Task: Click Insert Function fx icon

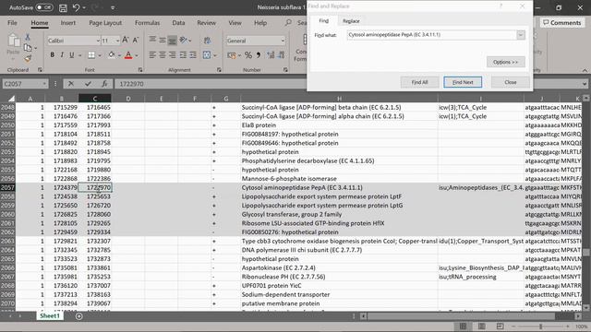Action: 104,84
